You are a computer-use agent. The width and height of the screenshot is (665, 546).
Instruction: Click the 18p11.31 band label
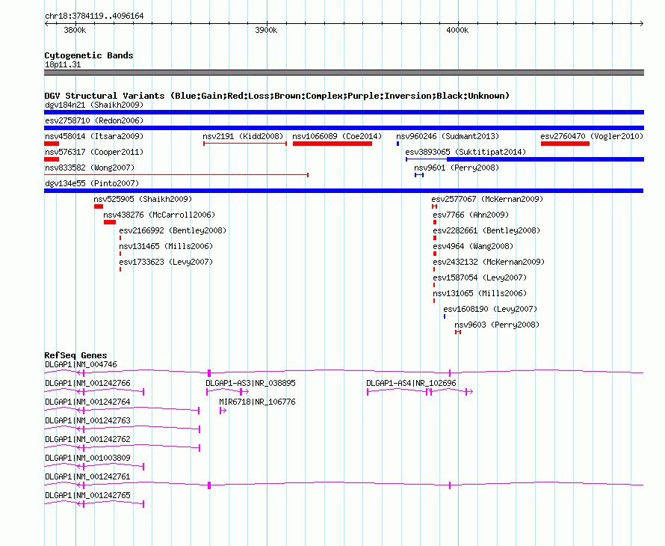tap(63, 65)
